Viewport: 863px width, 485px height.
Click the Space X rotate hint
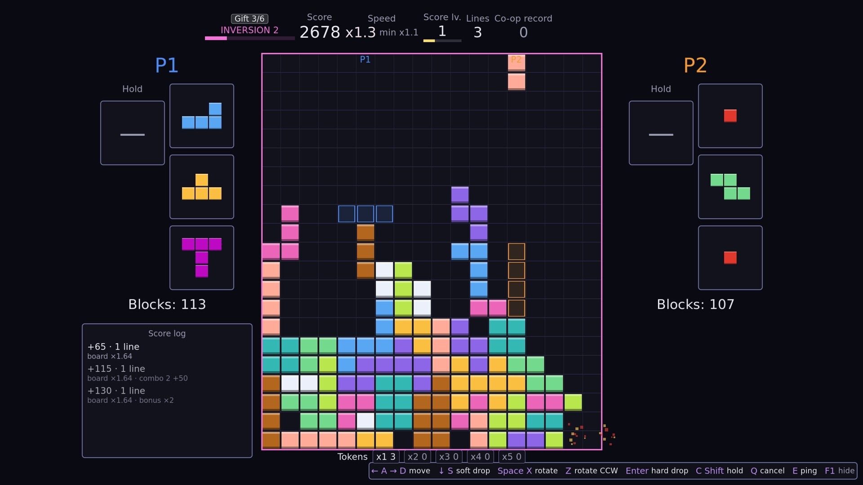point(528,471)
